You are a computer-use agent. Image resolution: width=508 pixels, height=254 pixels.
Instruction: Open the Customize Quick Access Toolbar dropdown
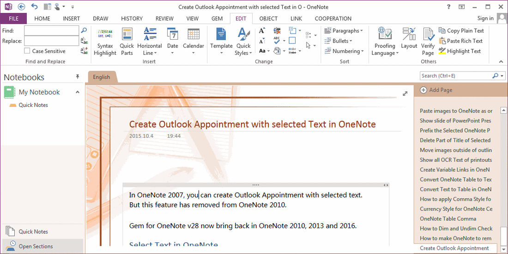[73, 7]
